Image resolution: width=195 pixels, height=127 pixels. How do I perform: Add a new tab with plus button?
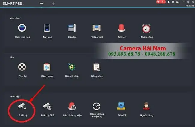(x=53, y=4)
